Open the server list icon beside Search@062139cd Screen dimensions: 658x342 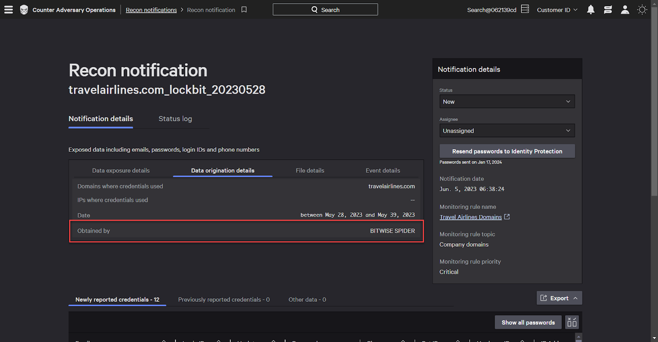point(525,9)
